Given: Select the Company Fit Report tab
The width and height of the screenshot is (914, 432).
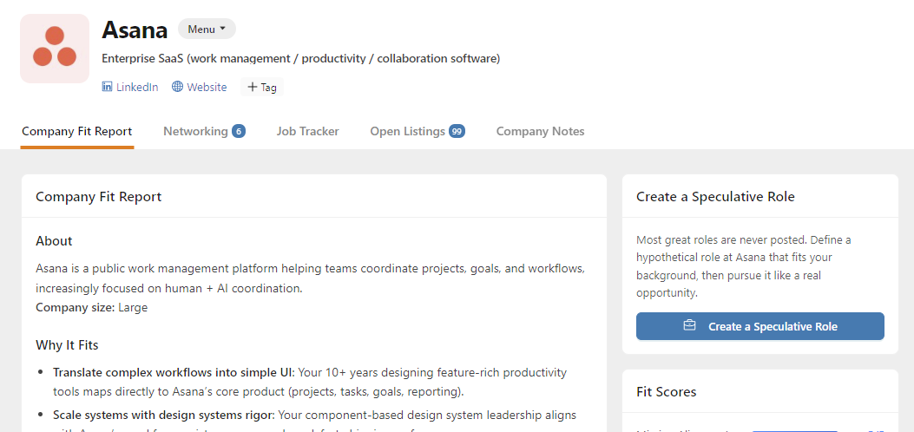Looking at the screenshot, I should point(77,132).
